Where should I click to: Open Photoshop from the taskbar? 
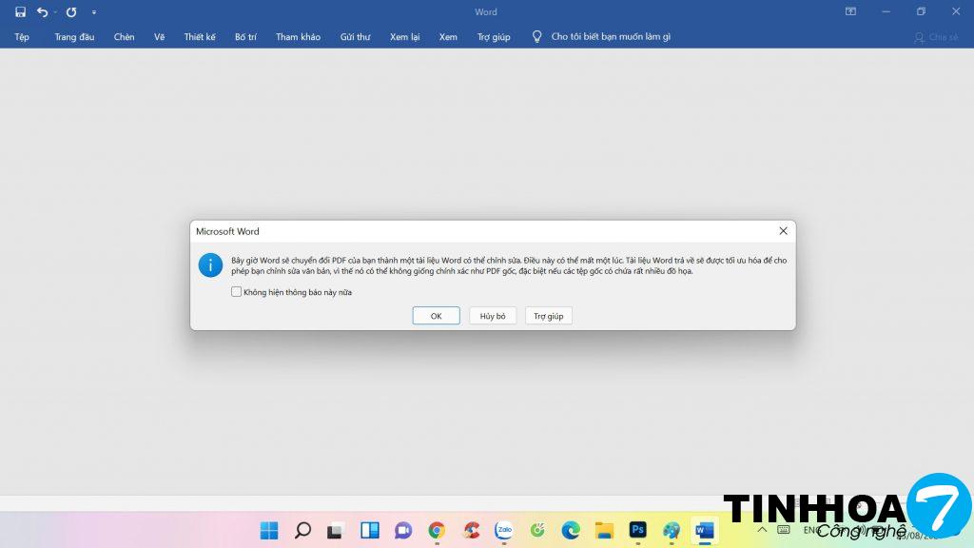pos(638,530)
